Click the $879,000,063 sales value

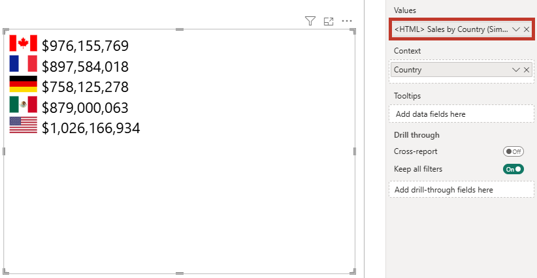[x=85, y=108]
